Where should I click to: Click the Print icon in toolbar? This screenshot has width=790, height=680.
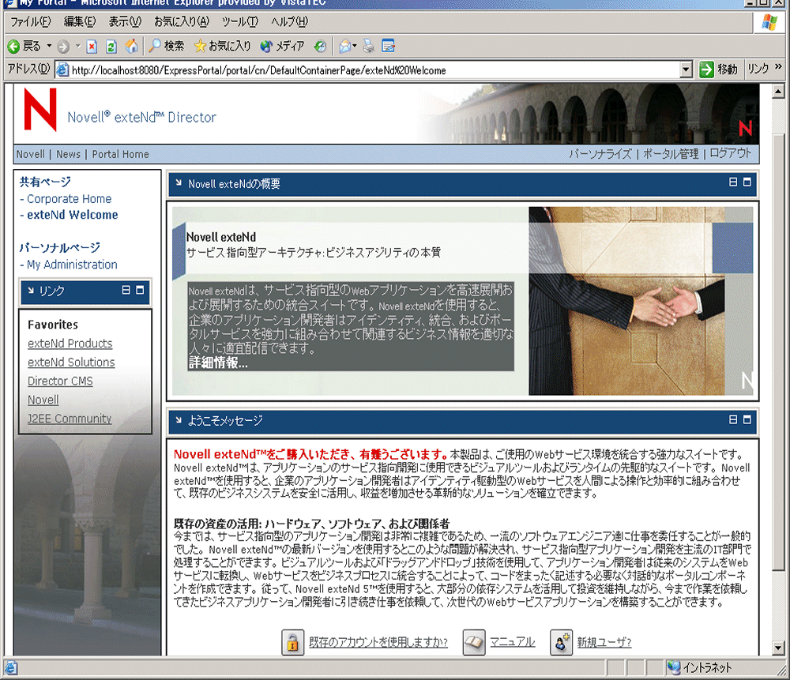pyautogui.click(x=369, y=47)
